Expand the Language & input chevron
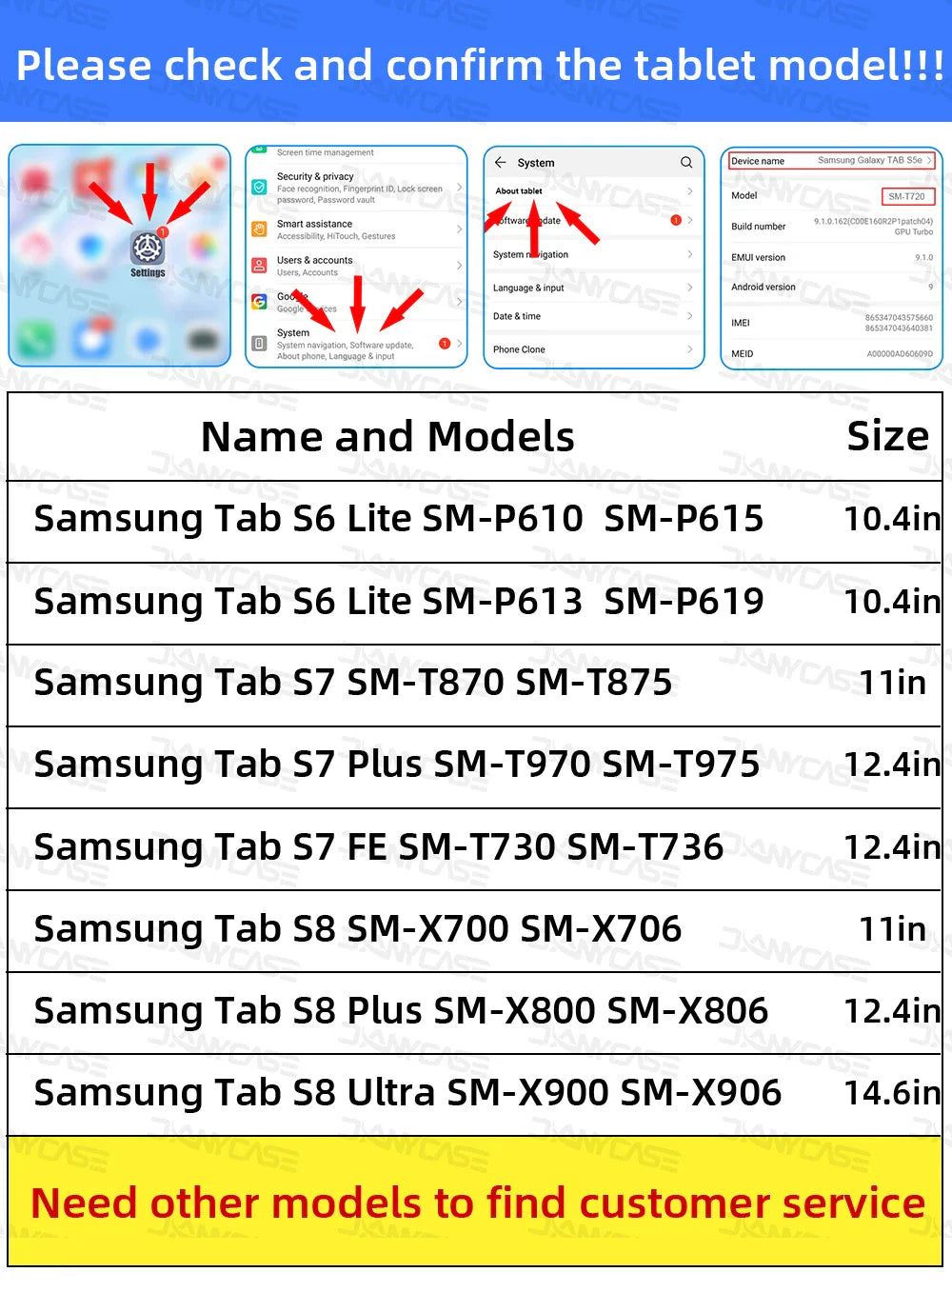Screen dimensions: 952x1312 pos(689,288)
